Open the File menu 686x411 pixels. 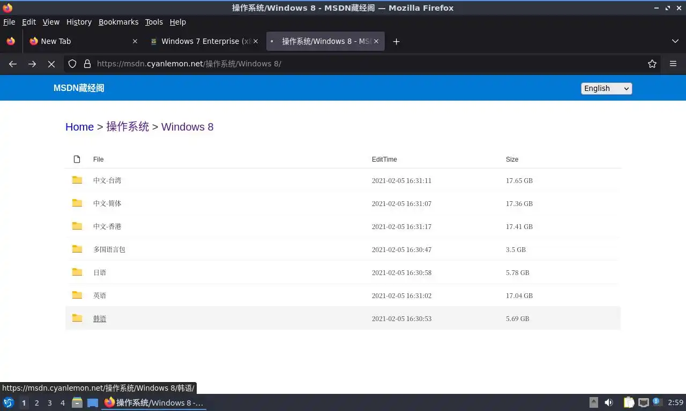coord(9,22)
